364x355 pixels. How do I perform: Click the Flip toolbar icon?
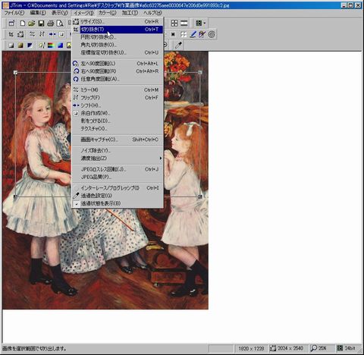42,34
